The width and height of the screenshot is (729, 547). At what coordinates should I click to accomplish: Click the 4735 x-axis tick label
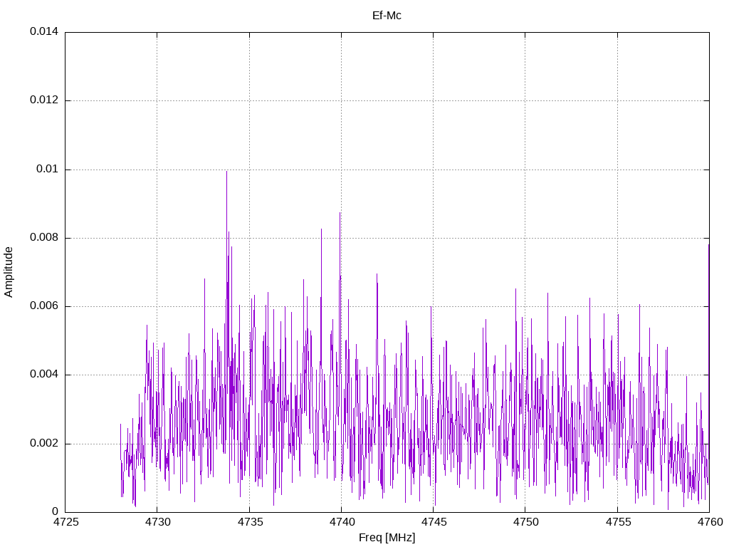(250, 522)
